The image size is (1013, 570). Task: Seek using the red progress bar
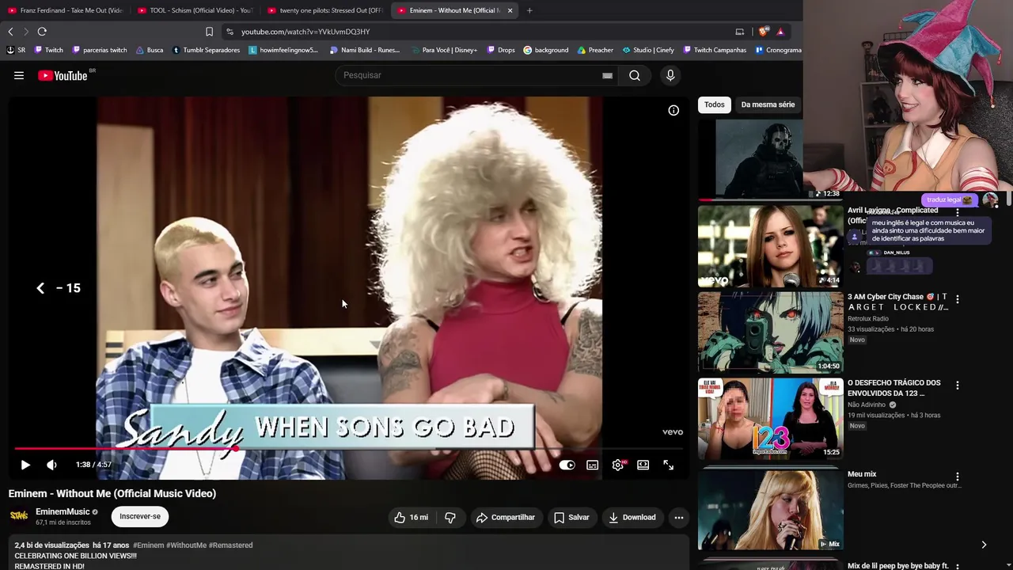tap(348, 449)
